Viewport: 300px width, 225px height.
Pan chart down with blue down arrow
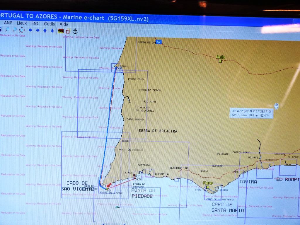[x=52, y=30]
